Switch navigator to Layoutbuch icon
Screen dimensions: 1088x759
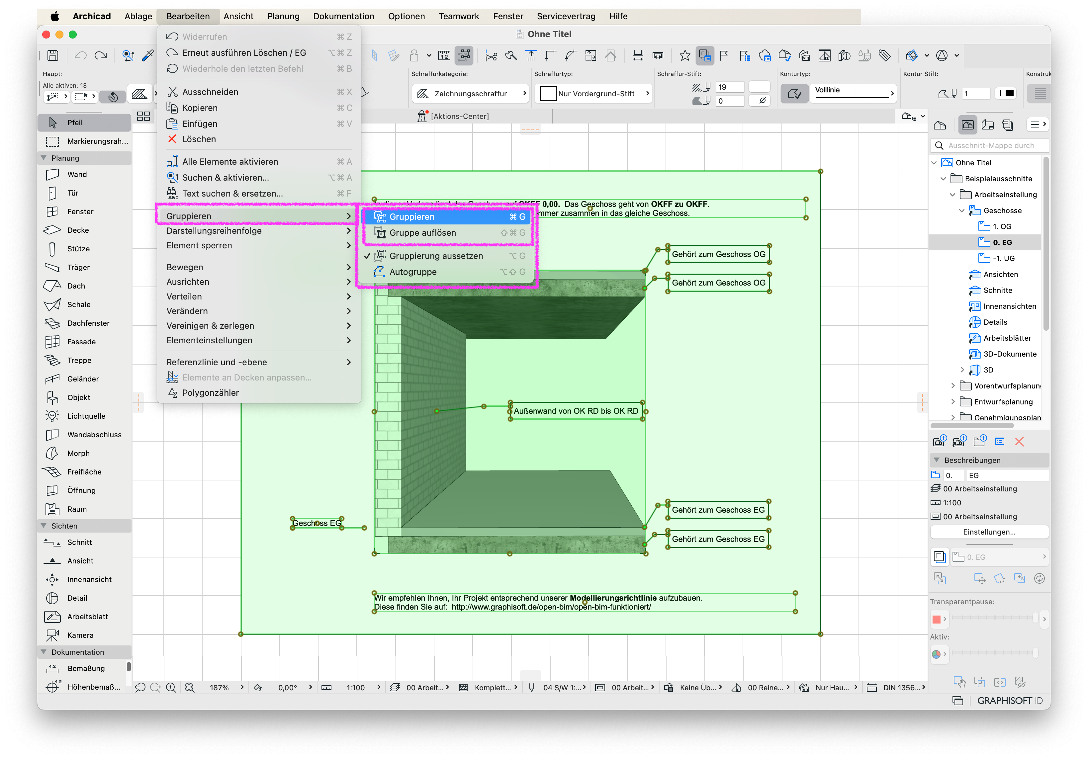(x=988, y=125)
